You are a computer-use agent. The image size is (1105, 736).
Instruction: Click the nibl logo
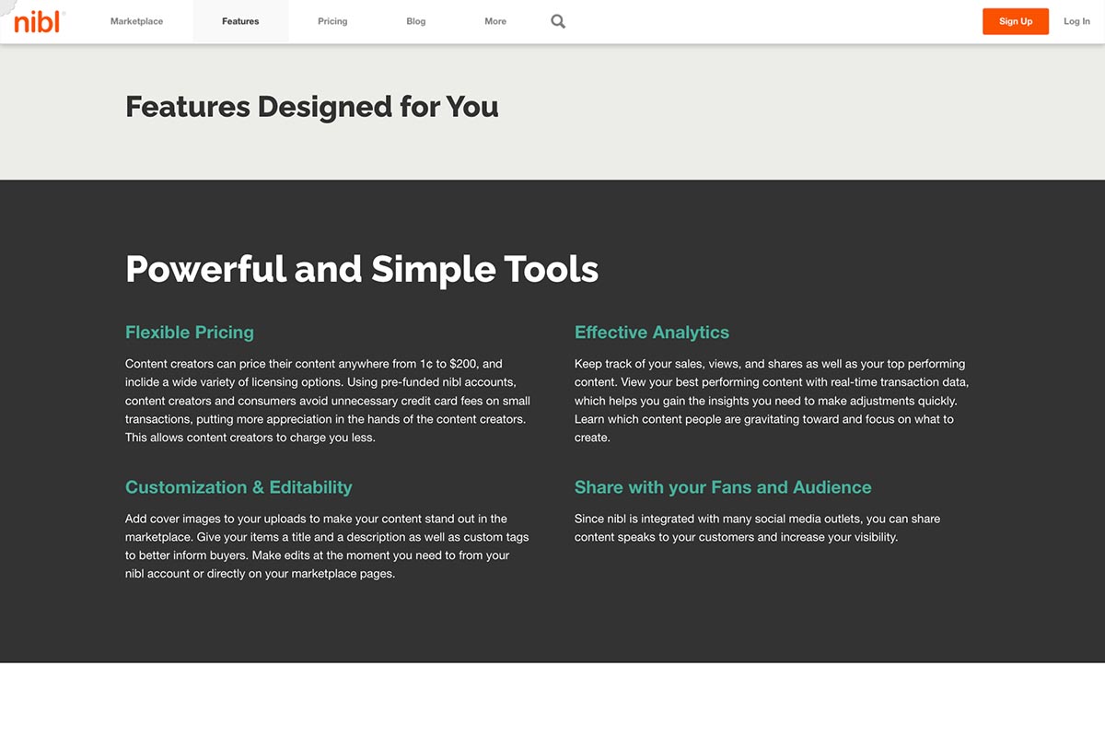pyautogui.click(x=40, y=21)
